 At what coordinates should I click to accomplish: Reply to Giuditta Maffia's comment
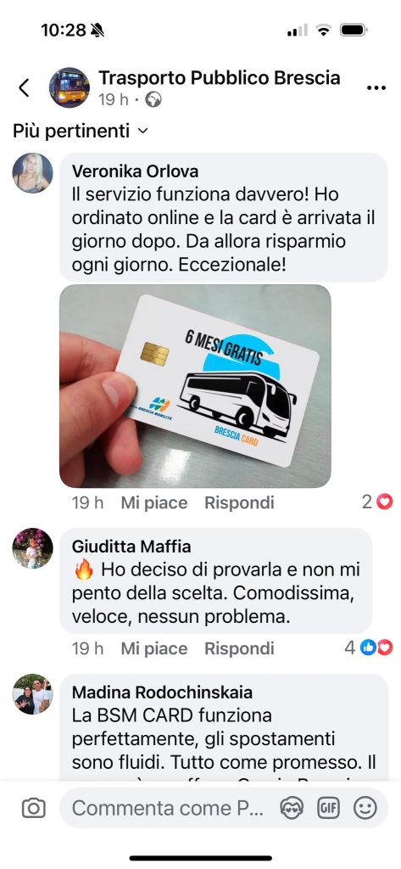[239, 648]
